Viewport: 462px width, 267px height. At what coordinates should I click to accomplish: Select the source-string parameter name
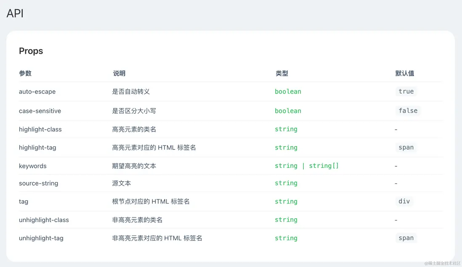pos(39,183)
